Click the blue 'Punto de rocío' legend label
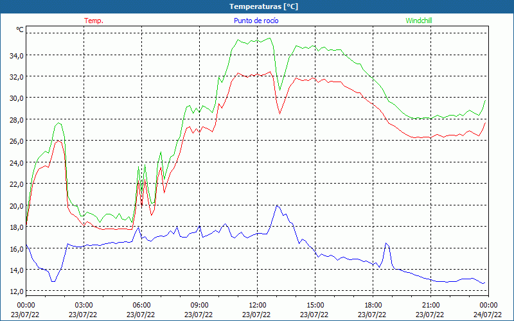The image size is (514, 321). 256,21
